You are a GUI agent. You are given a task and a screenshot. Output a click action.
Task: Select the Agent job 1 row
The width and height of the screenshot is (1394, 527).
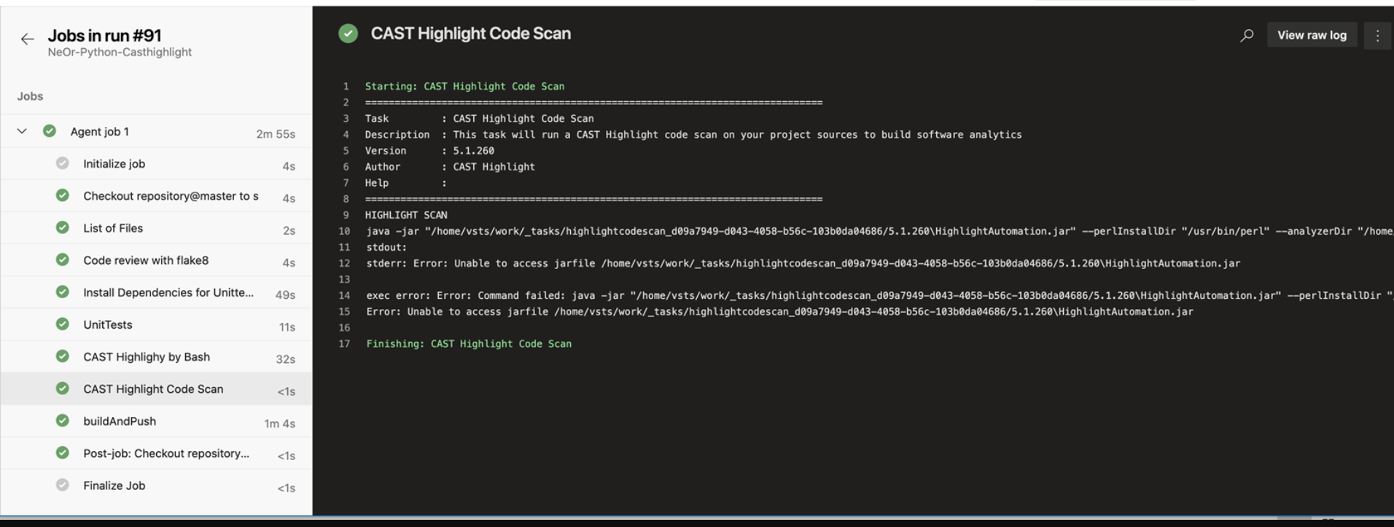pyautogui.click(x=157, y=132)
